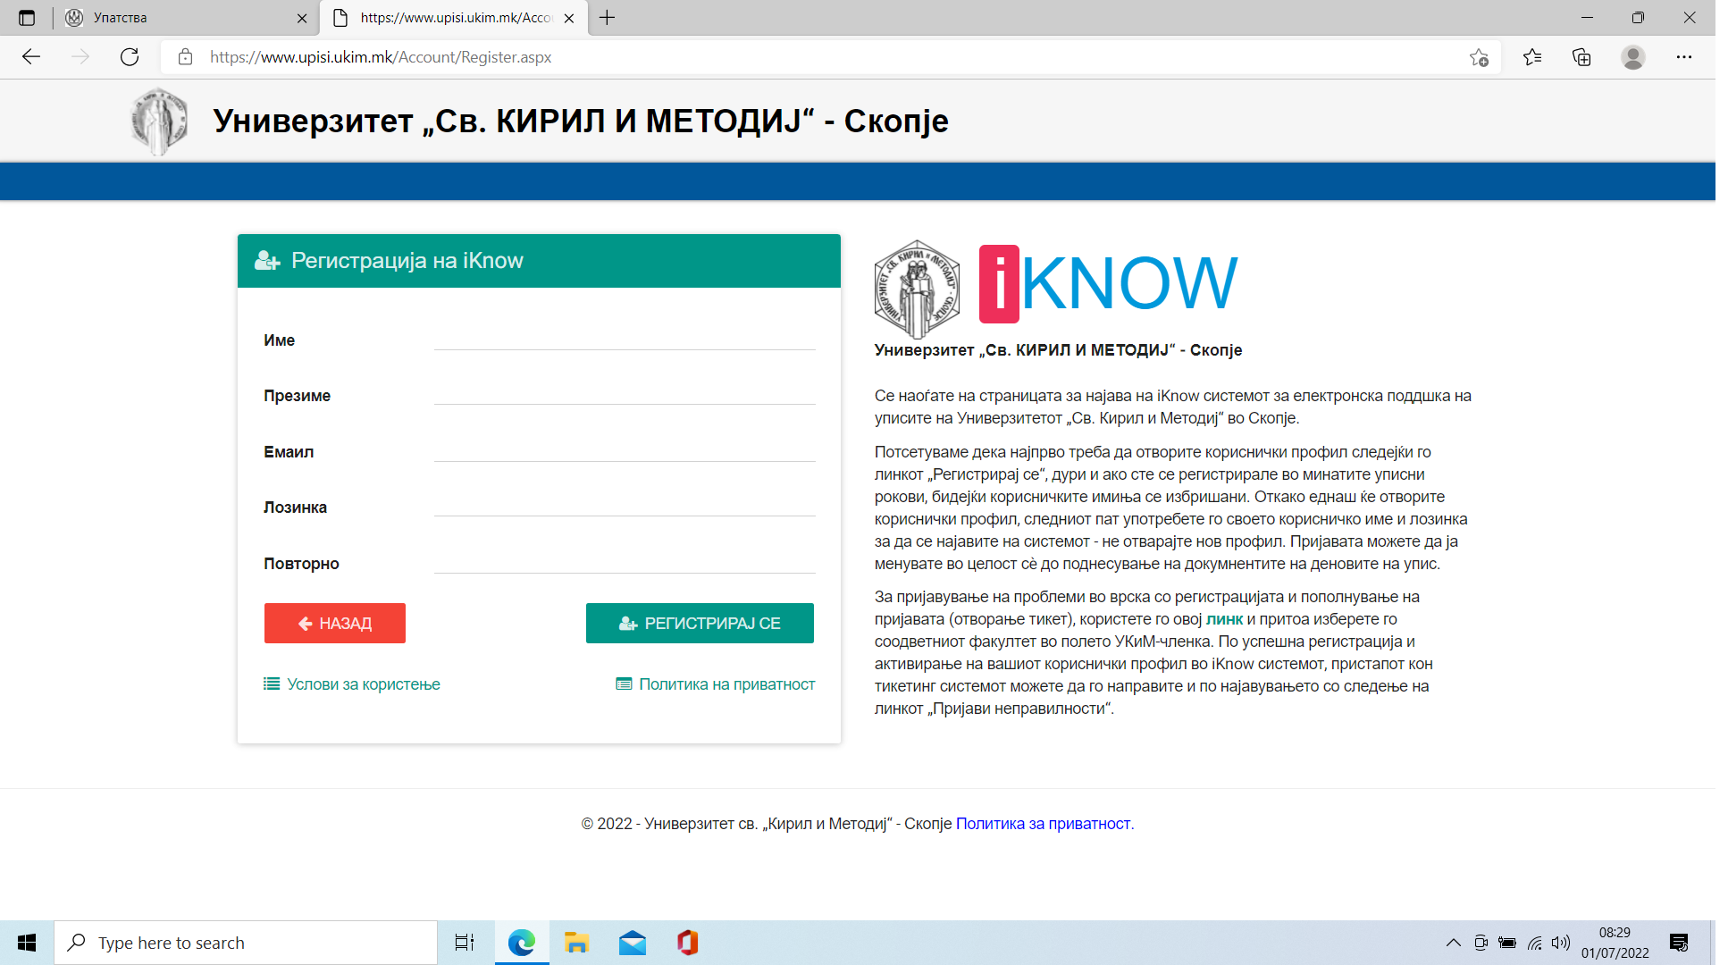Screen dimensions: 1728x973
Task: Click the site lock icon in address bar
Action: click(185, 57)
